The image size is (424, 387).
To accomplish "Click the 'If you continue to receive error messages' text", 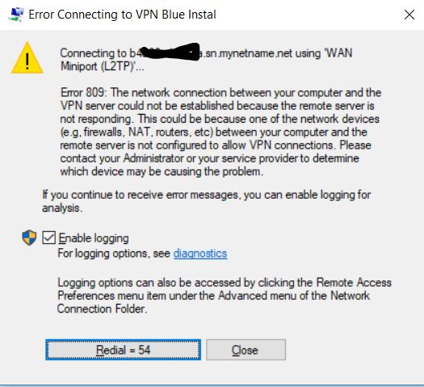I will click(x=206, y=195).
